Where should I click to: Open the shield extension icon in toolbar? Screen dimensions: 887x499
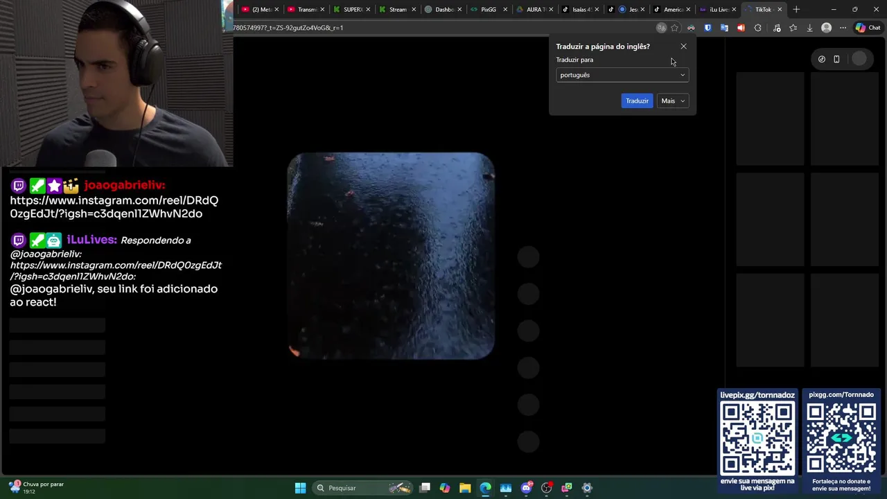coord(708,28)
